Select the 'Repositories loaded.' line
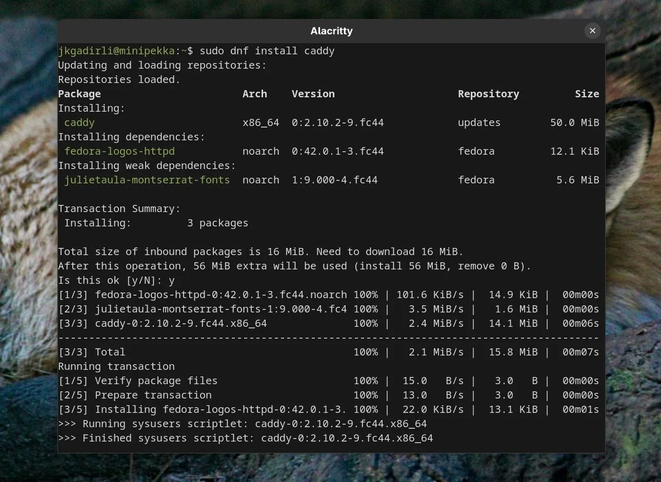Image resolution: width=661 pixels, height=482 pixels. point(119,79)
